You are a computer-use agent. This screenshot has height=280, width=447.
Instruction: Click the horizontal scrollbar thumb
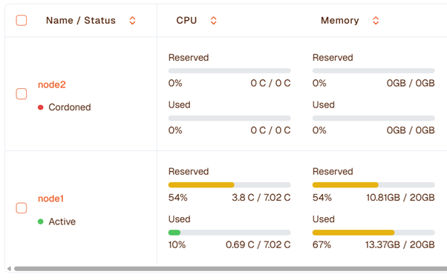(x=230, y=269)
